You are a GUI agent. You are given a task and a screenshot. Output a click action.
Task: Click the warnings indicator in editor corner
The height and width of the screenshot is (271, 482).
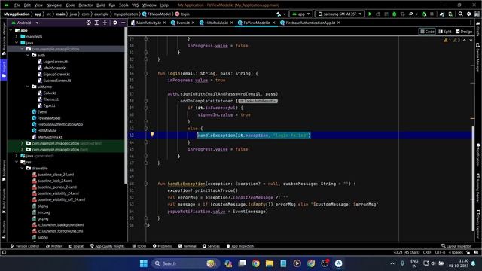click(x=452, y=40)
